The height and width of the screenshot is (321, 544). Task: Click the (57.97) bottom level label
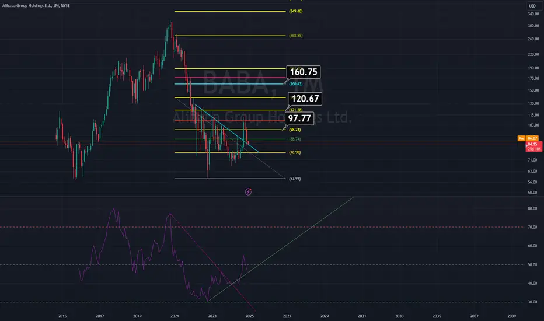click(295, 179)
